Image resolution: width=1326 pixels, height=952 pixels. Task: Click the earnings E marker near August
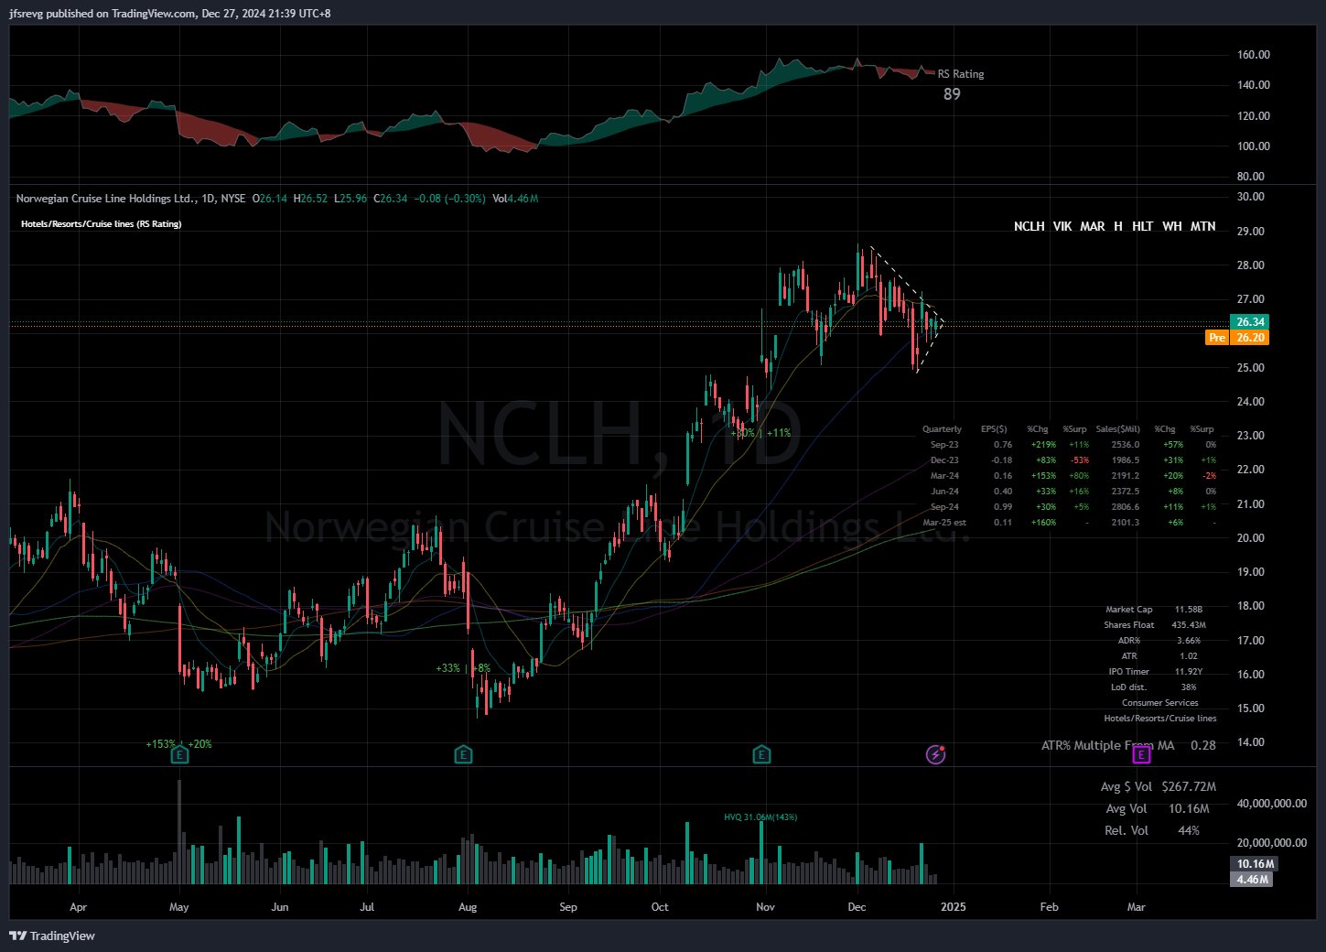(x=464, y=754)
